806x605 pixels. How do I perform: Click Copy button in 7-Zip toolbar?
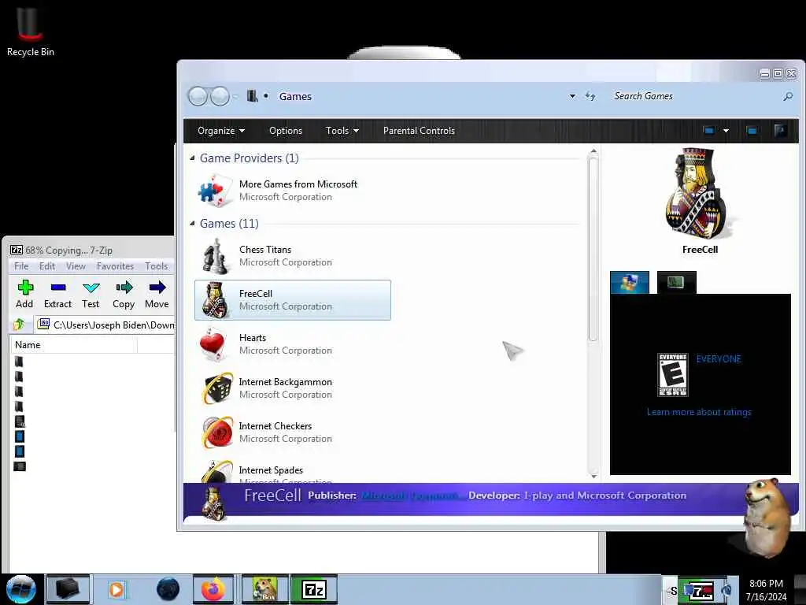click(x=124, y=295)
